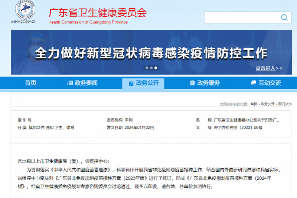The width and height of the screenshot is (297, 198).
Task: Focus the site search input field
Action: pyautogui.click(x=248, y=17)
